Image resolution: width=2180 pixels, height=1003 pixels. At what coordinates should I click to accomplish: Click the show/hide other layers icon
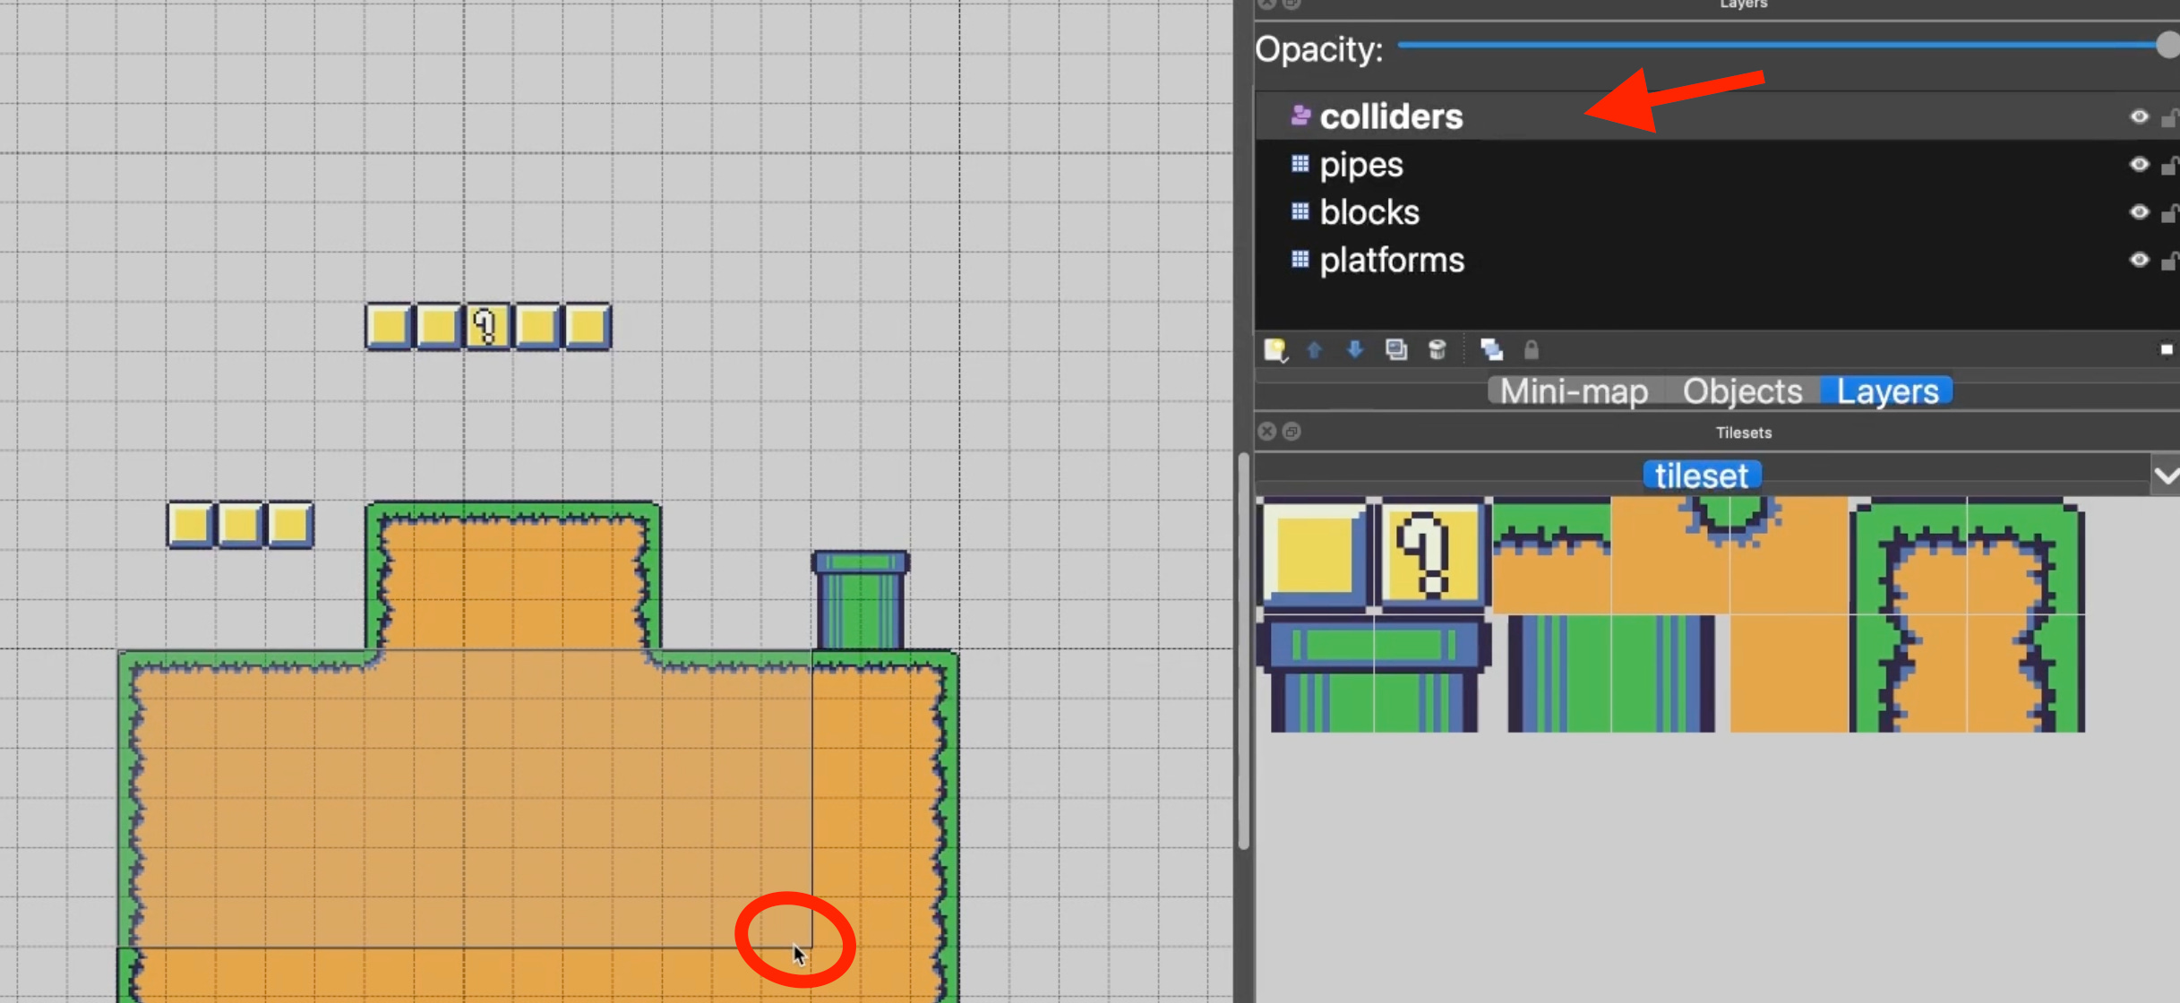coord(1491,350)
